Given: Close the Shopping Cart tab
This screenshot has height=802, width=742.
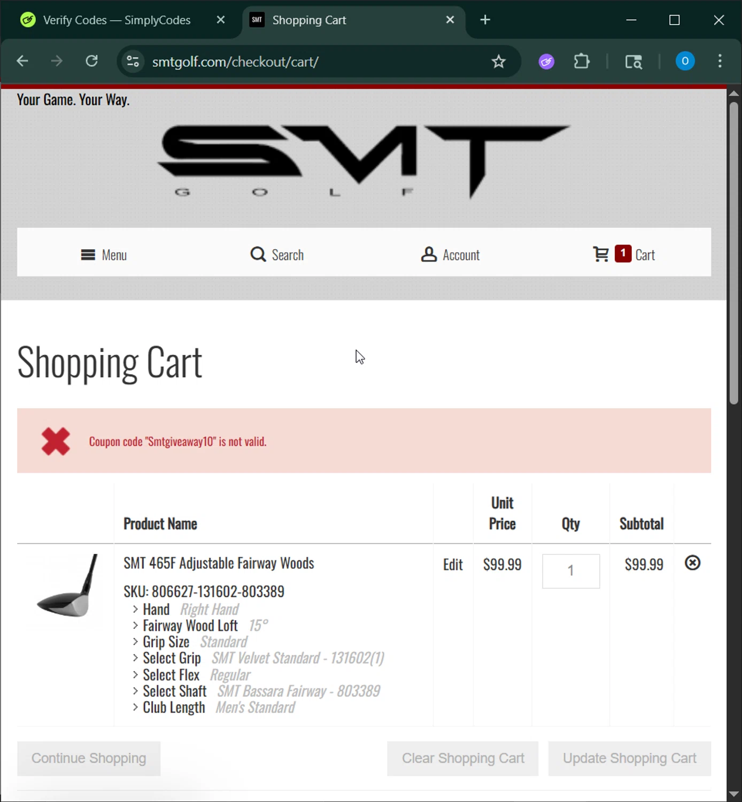Looking at the screenshot, I should click(450, 20).
